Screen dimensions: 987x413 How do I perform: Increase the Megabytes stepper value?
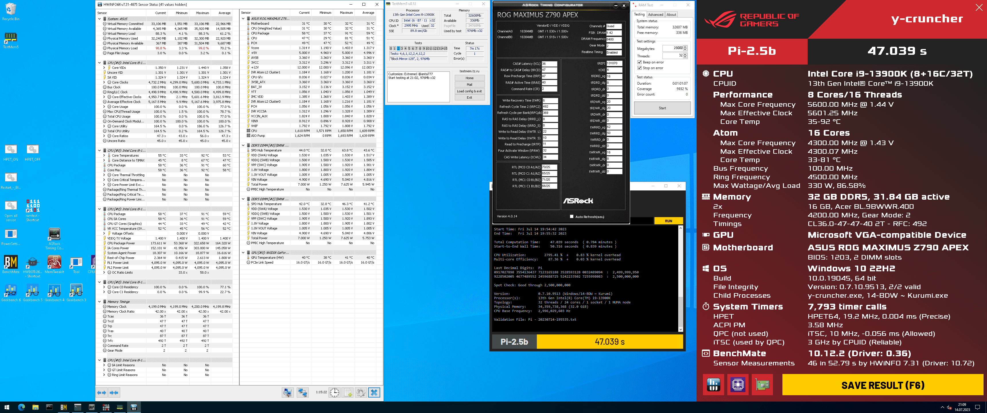click(685, 47)
